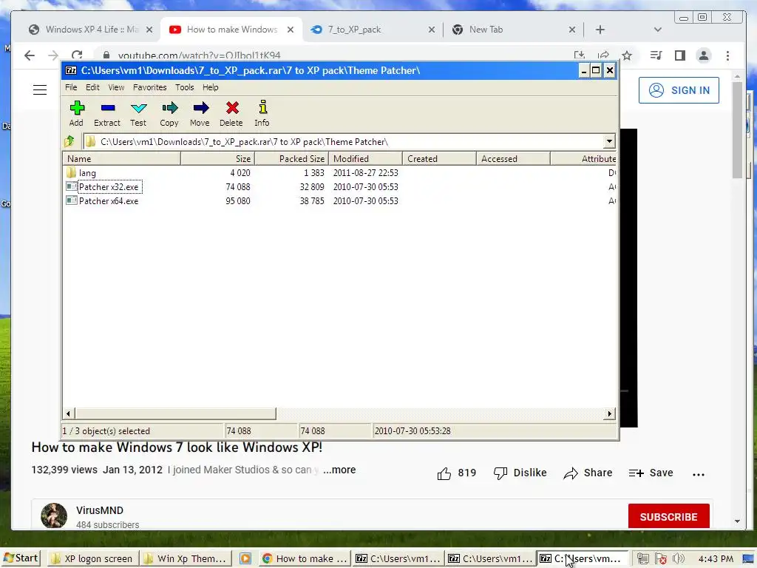Open the XP logon screen taskbar item
This screenshot has height=568, width=757.
point(92,558)
